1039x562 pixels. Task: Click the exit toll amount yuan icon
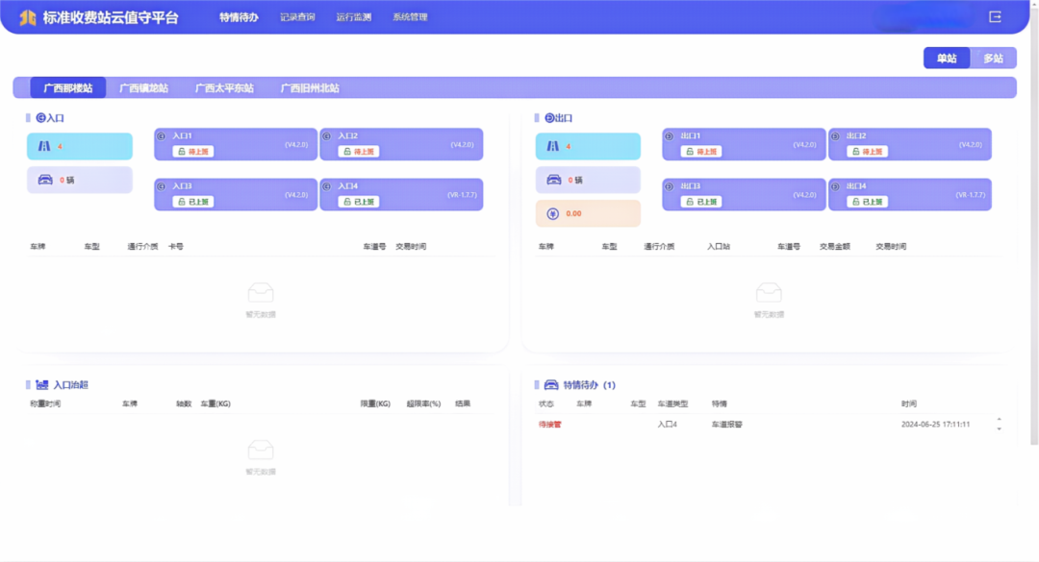(x=552, y=213)
